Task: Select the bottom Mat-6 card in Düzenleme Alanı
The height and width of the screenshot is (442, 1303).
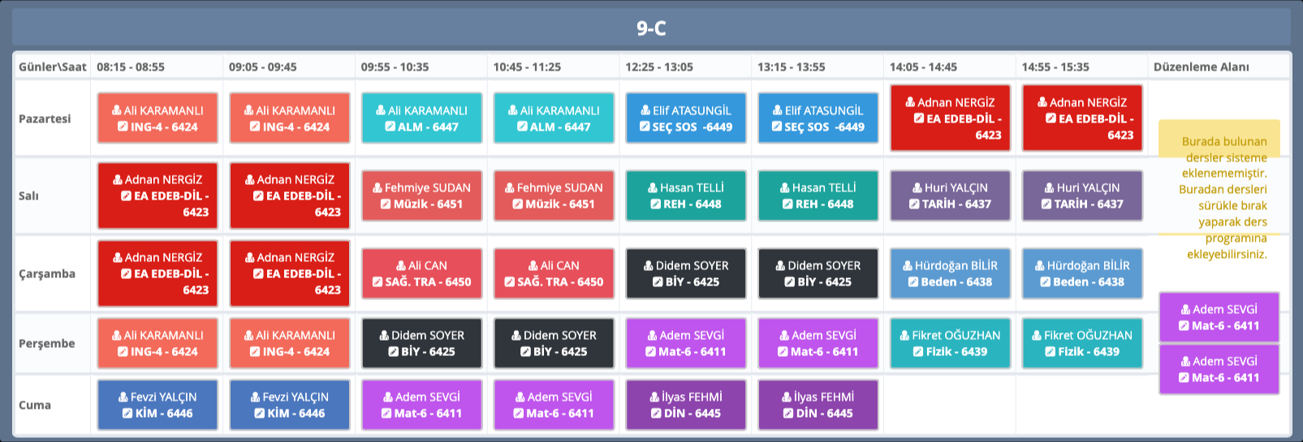Action: [1219, 369]
